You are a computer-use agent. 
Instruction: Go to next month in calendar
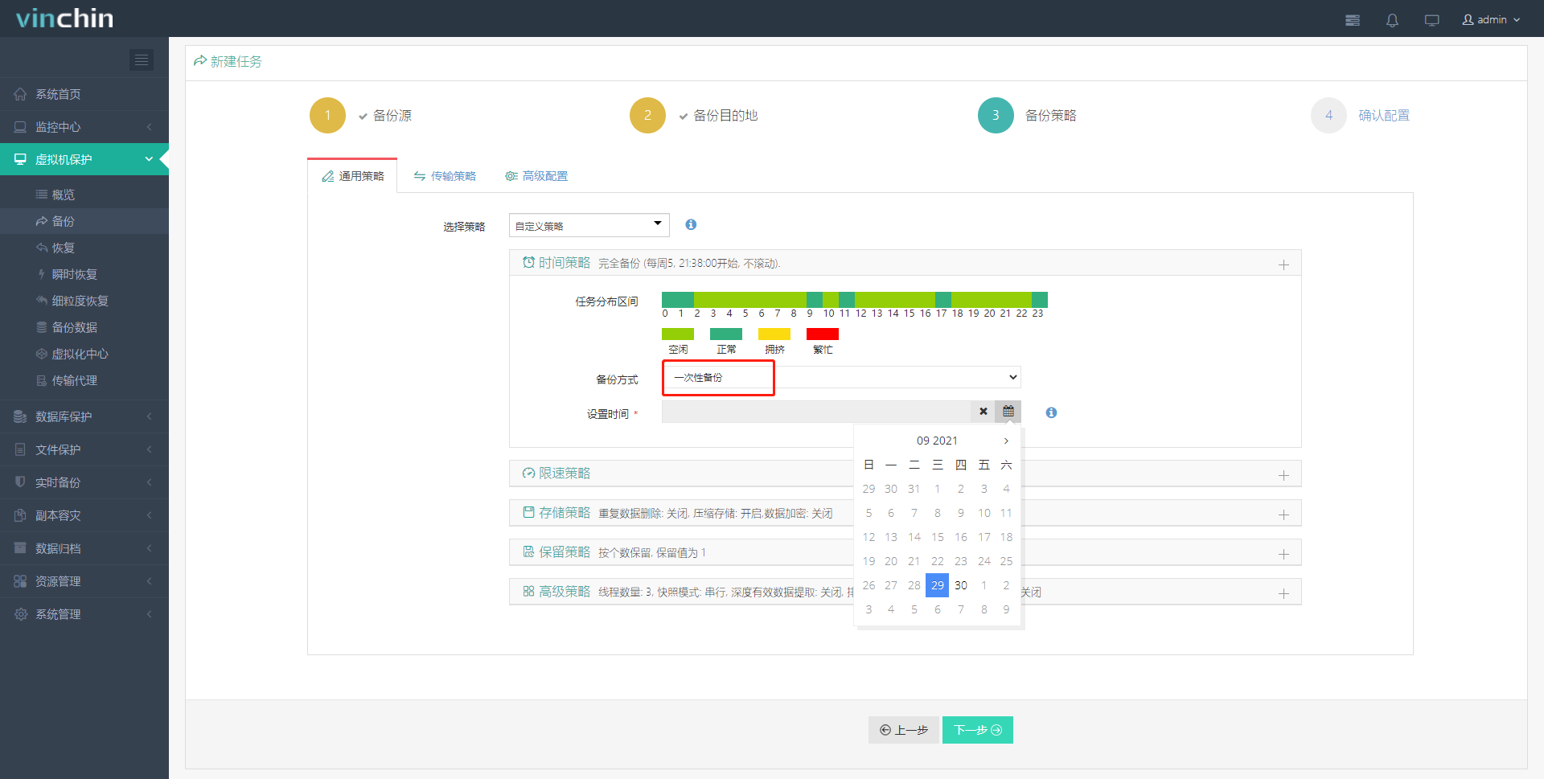(x=1006, y=441)
